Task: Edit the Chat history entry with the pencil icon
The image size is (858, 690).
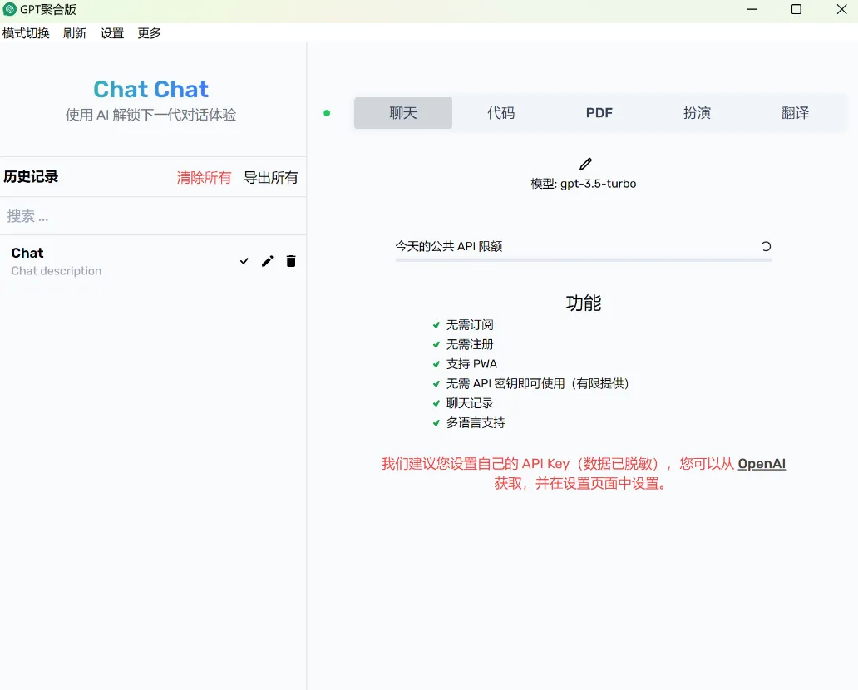Action: point(267,261)
